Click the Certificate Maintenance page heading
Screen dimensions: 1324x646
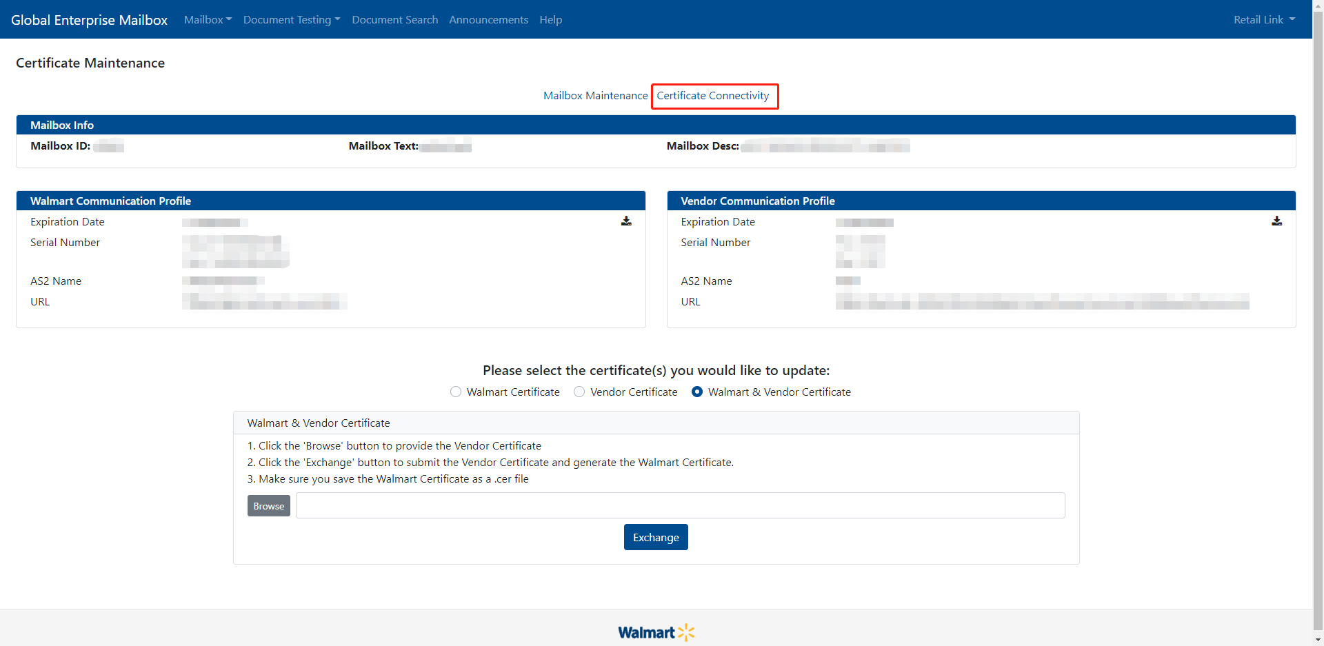[90, 63]
